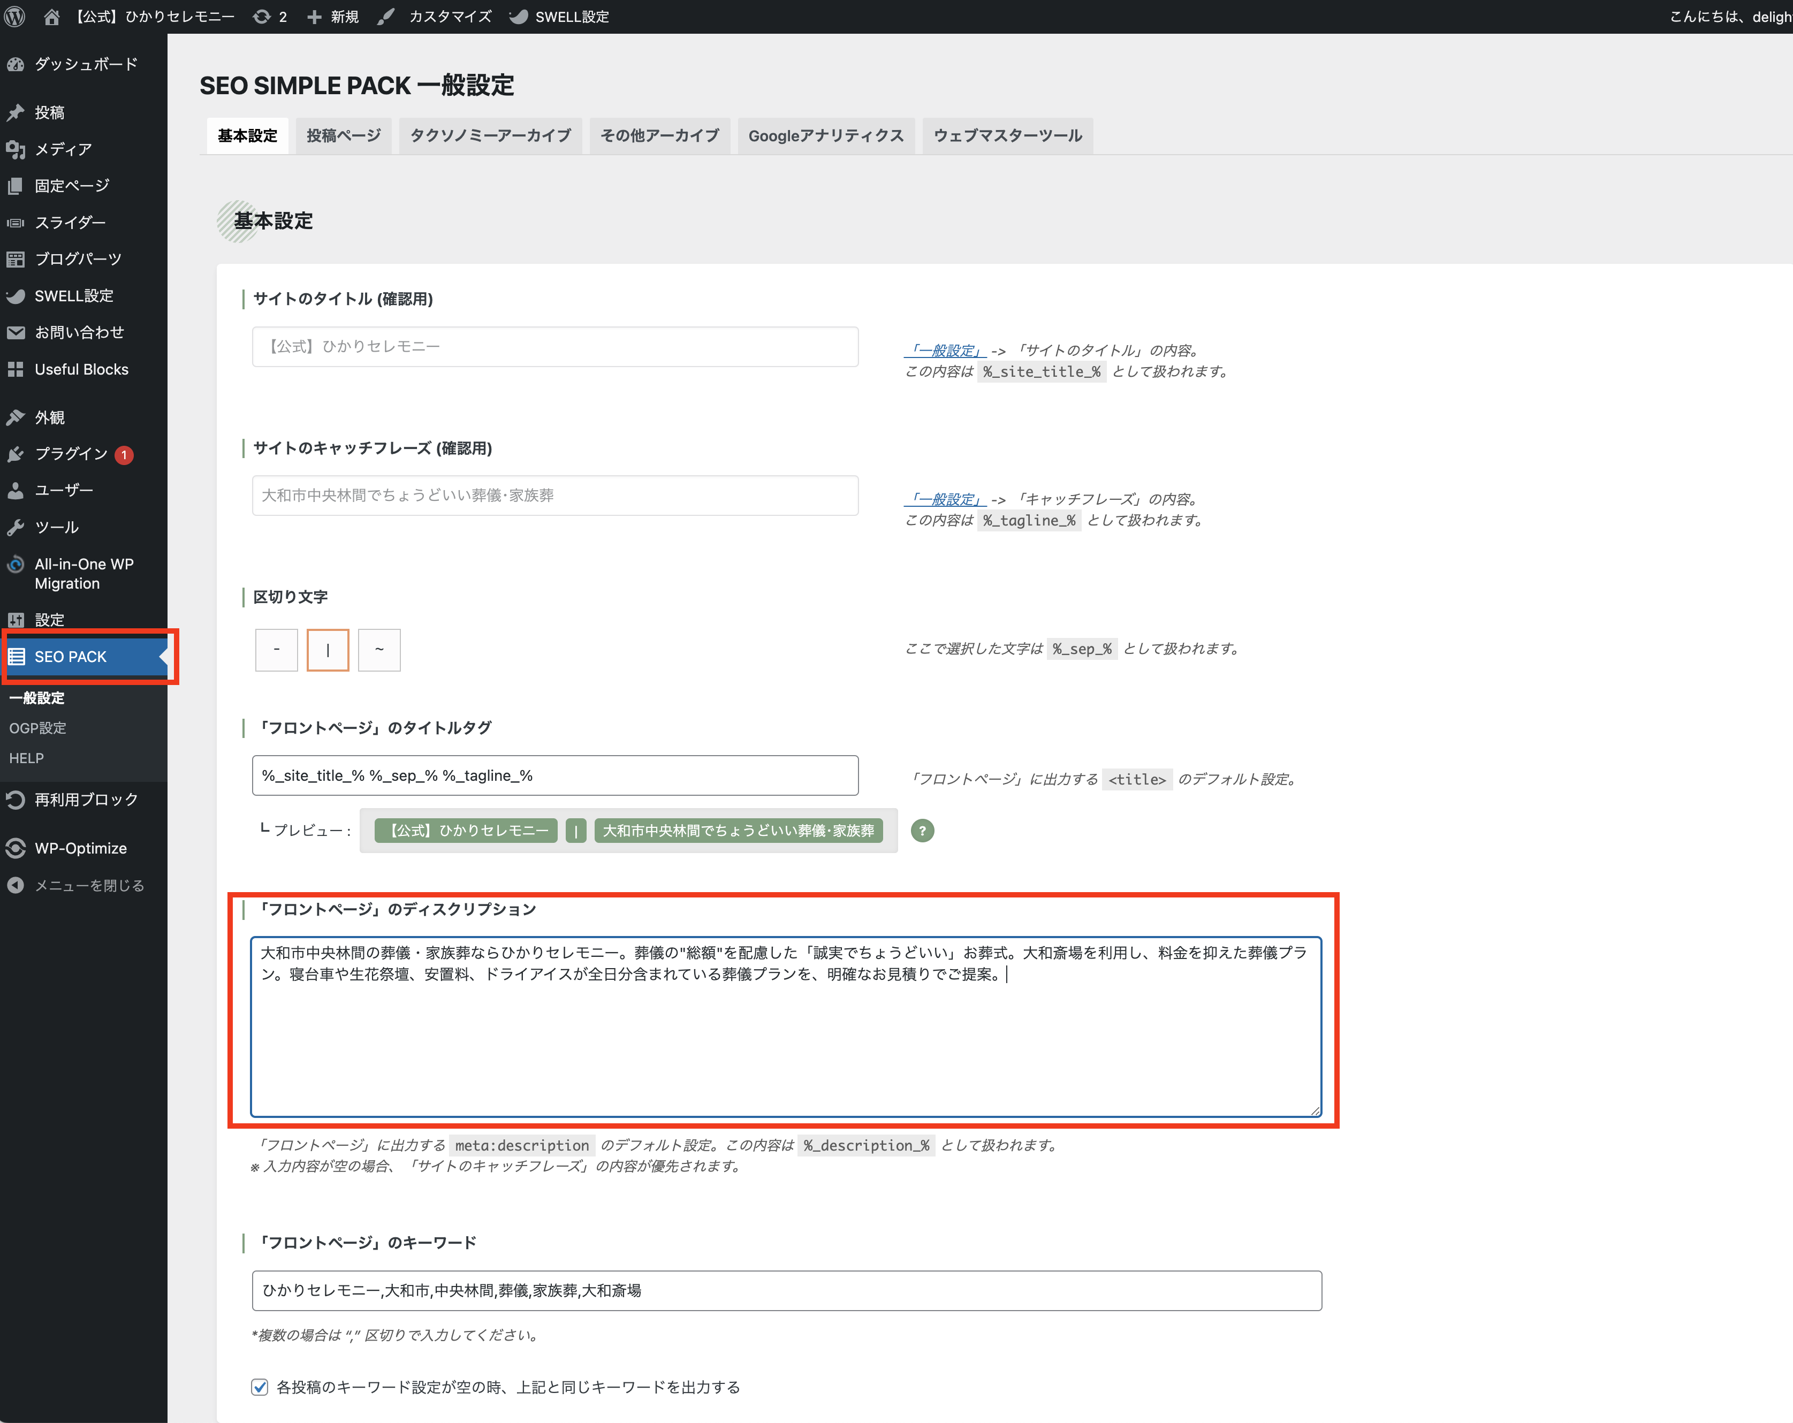Click the plus 新規 icon
This screenshot has height=1423, width=1793.
pos(333,17)
